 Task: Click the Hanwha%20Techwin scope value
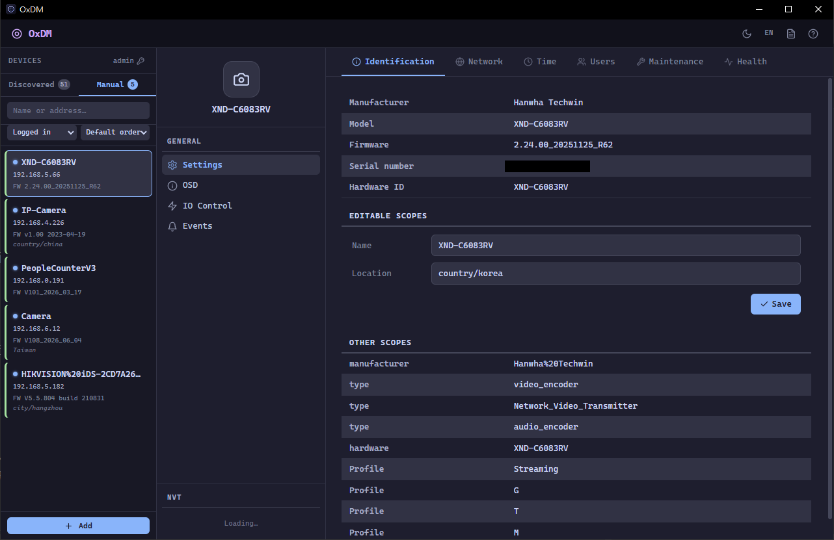[553, 364]
